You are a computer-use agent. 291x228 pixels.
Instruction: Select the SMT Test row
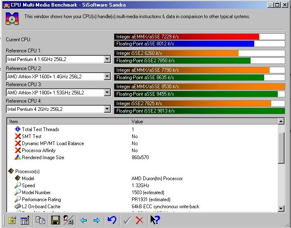[31, 136]
